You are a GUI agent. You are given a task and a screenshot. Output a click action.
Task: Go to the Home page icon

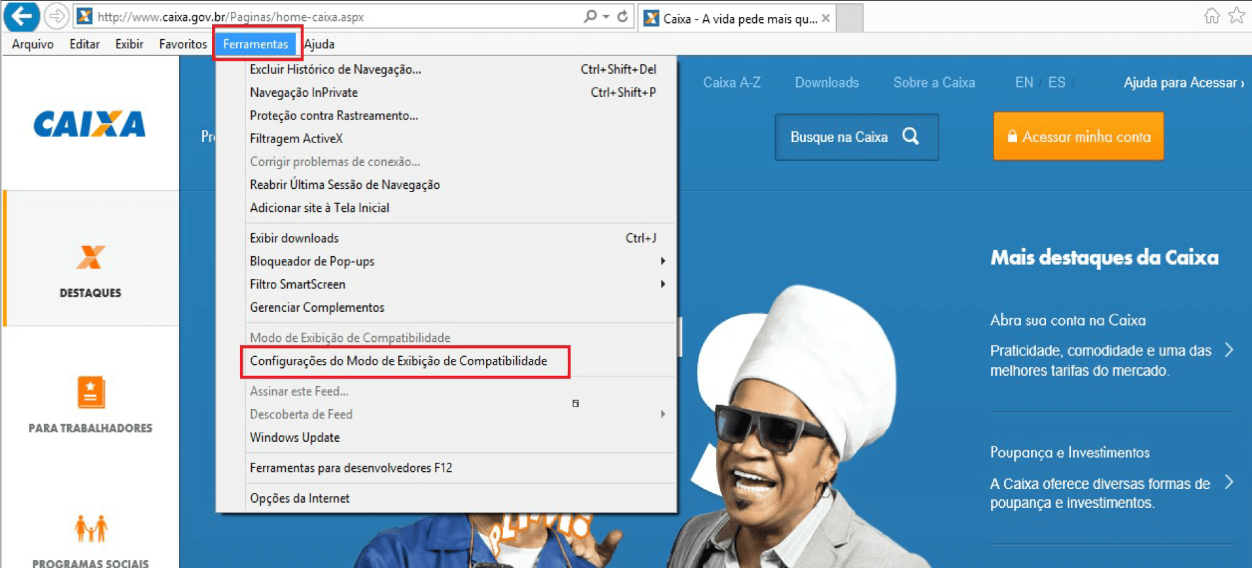pos(1212,16)
